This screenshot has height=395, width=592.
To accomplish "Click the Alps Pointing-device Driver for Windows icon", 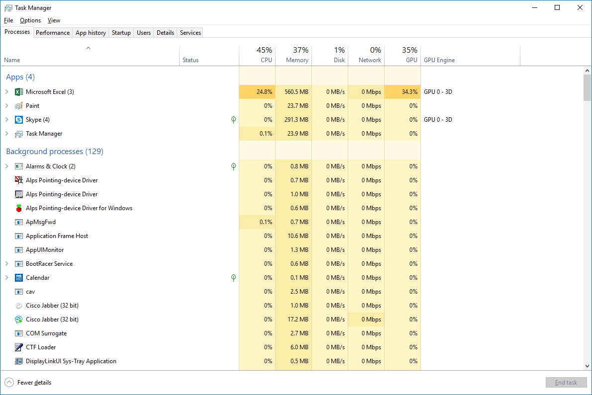I will point(19,208).
